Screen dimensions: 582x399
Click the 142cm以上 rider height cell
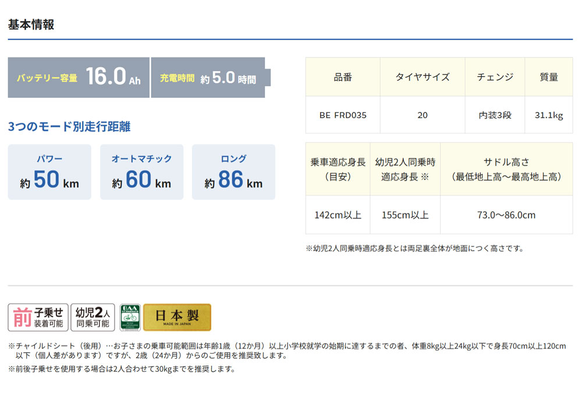pos(338,215)
